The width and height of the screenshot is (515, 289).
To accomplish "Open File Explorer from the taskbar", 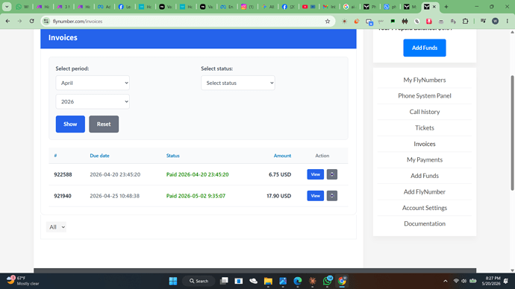I will pyautogui.click(x=268, y=281).
